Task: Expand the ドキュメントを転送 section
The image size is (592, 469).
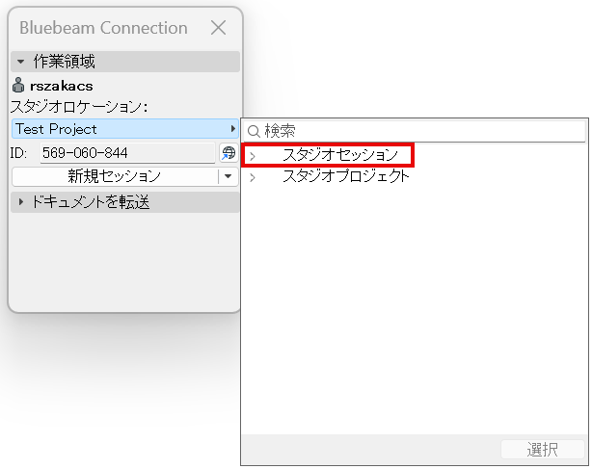Action: click(21, 202)
